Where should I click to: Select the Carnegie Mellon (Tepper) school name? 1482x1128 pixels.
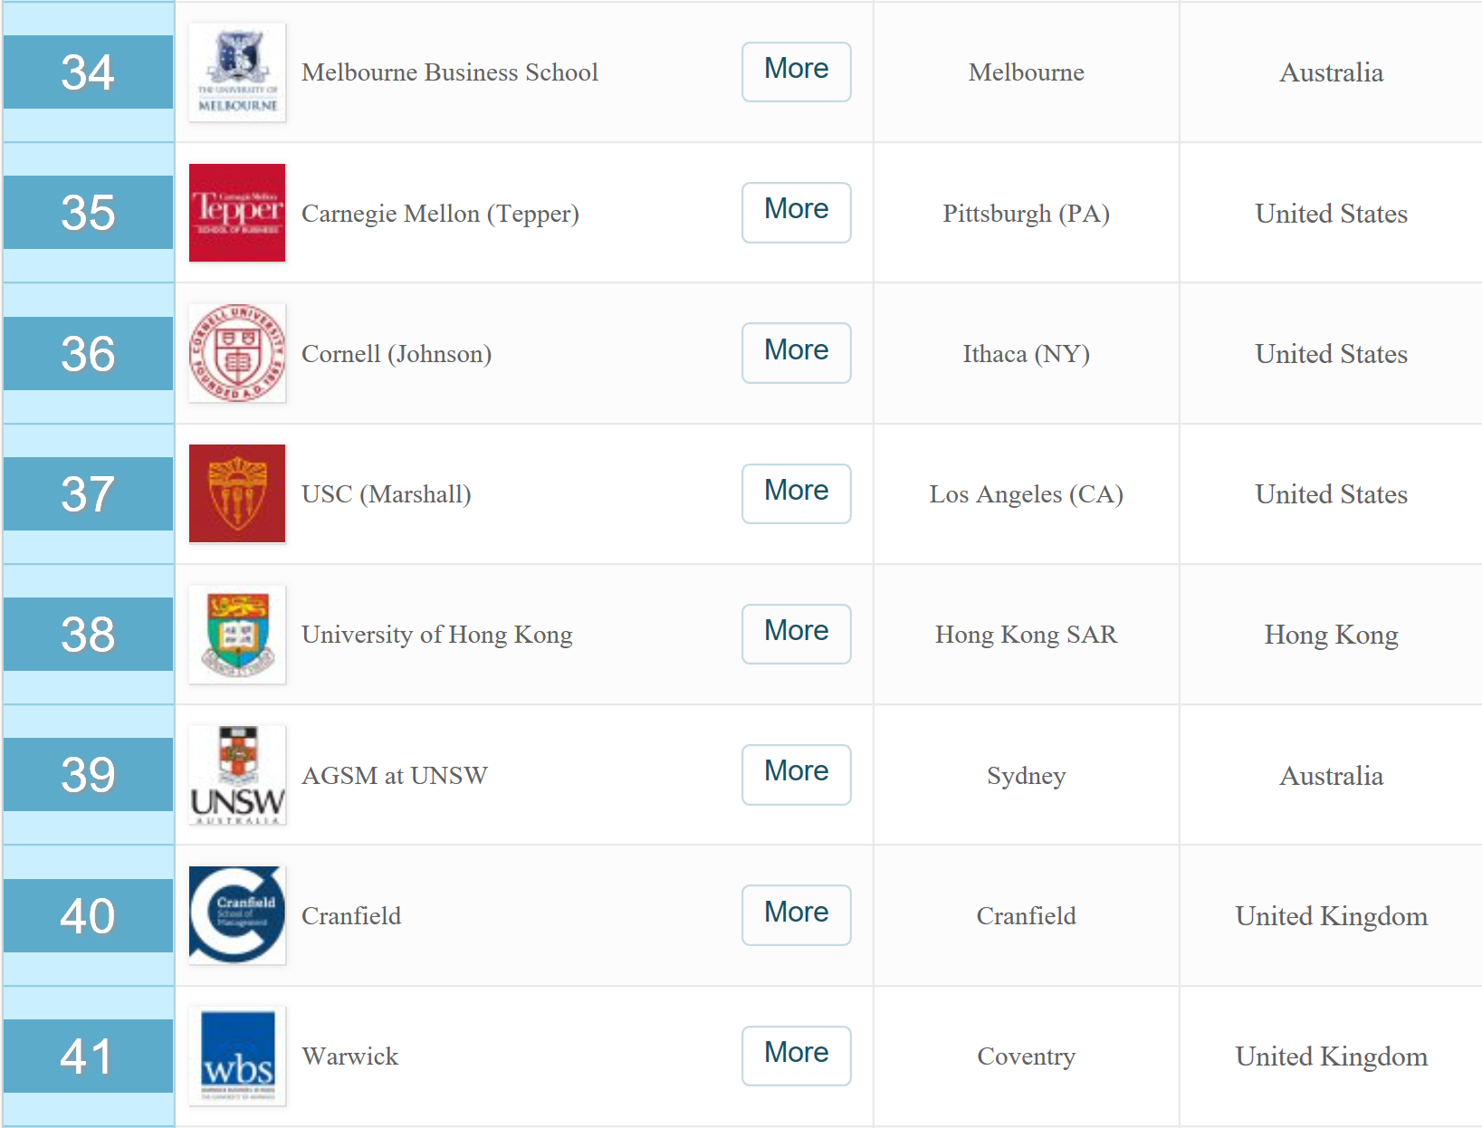point(440,214)
